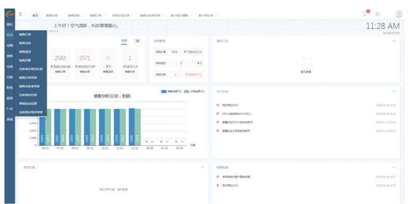Image resolution: width=408 pixels, height=204 pixels.
Task: Click the 12-01 blue bar in the chart
Action: pos(132,127)
